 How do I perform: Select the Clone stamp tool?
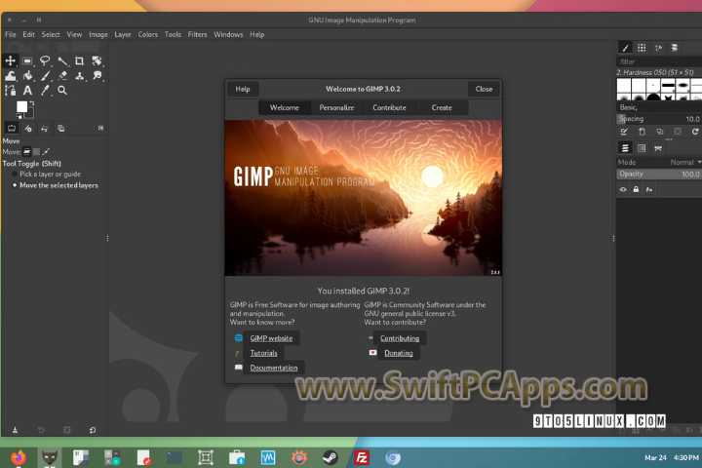coord(79,76)
